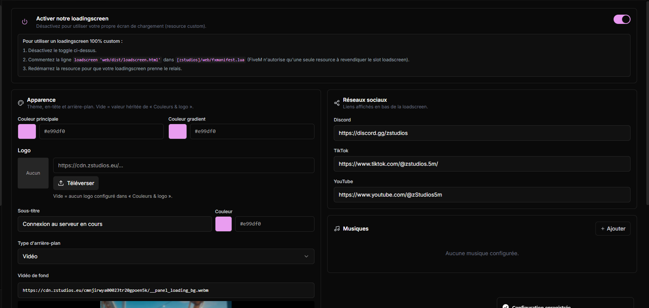This screenshot has height=308, width=649.
Task: Click the Vidéo de fond URL field
Action: tap(166, 290)
